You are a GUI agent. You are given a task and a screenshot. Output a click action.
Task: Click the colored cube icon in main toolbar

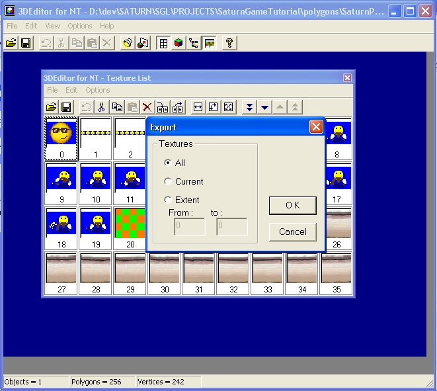pos(179,43)
